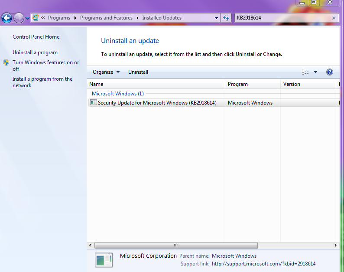Open Turn Windows features on or off
Image resolution: width=344 pixels, height=272 pixels.
[45, 66]
